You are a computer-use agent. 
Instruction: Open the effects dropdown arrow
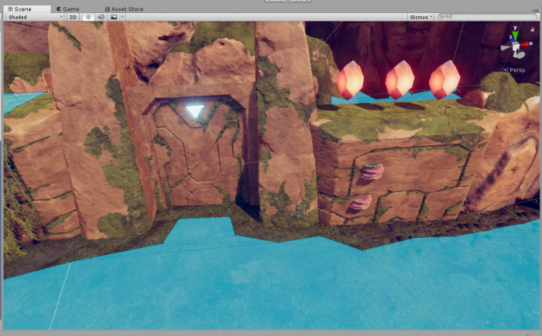(123, 16)
